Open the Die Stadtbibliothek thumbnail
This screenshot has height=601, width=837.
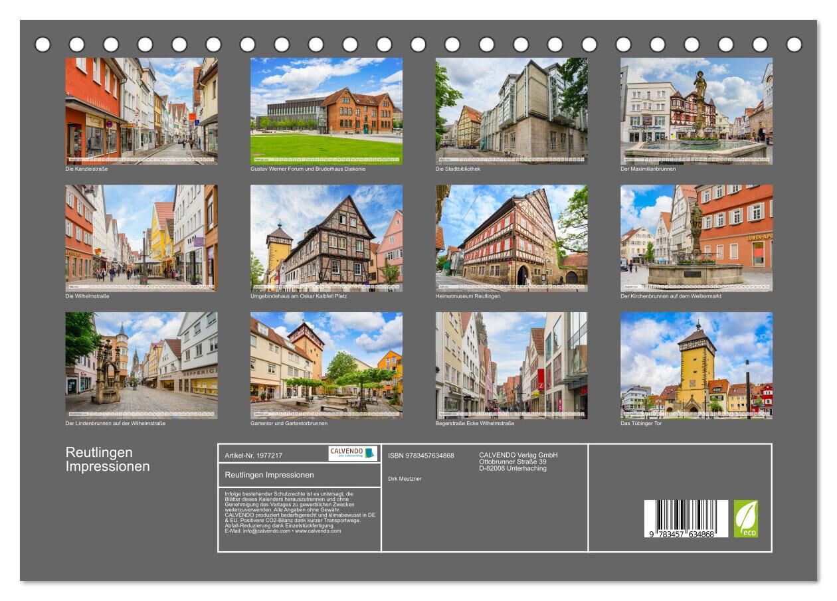point(511,110)
